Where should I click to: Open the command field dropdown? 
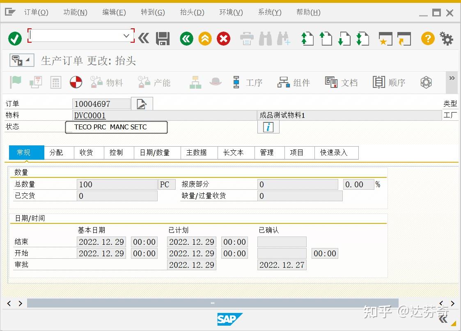coord(127,36)
